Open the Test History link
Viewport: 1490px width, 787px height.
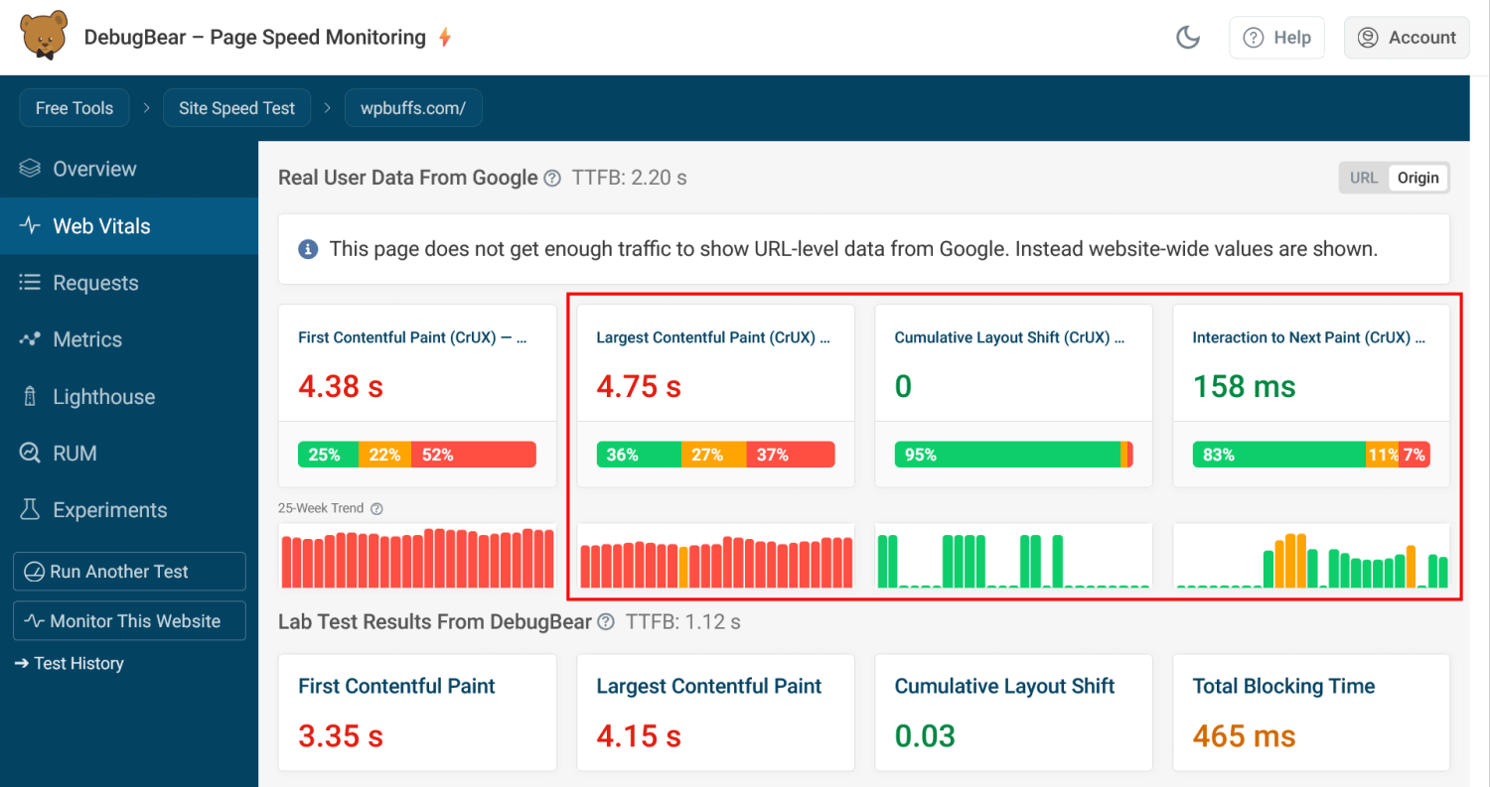click(x=70, y=663)
